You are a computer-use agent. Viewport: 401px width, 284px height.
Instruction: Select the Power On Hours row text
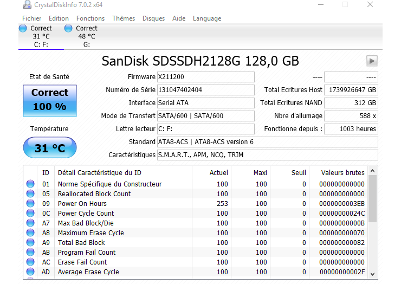[x=82, y=203]
